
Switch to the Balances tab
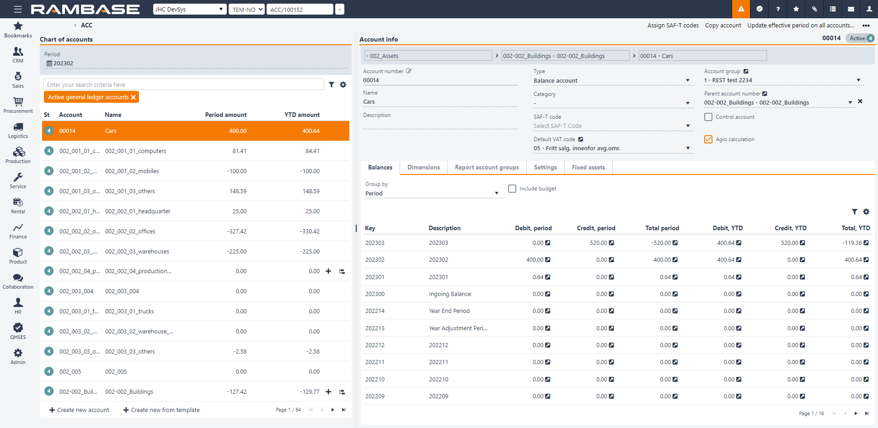coord(380,168)
